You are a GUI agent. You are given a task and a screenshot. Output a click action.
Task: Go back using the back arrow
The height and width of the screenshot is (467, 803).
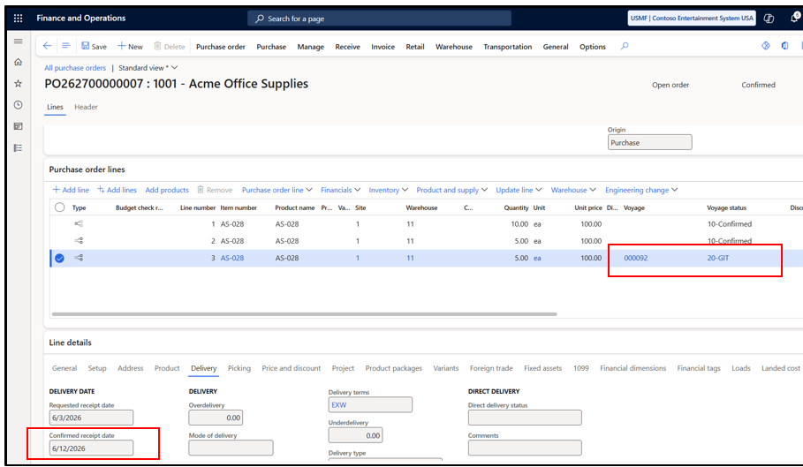pos(47,46)
